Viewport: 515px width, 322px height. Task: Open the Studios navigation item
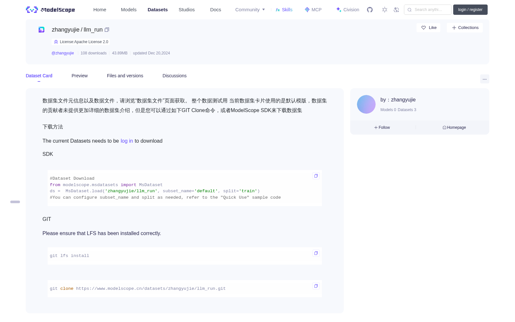click(187, 10)
